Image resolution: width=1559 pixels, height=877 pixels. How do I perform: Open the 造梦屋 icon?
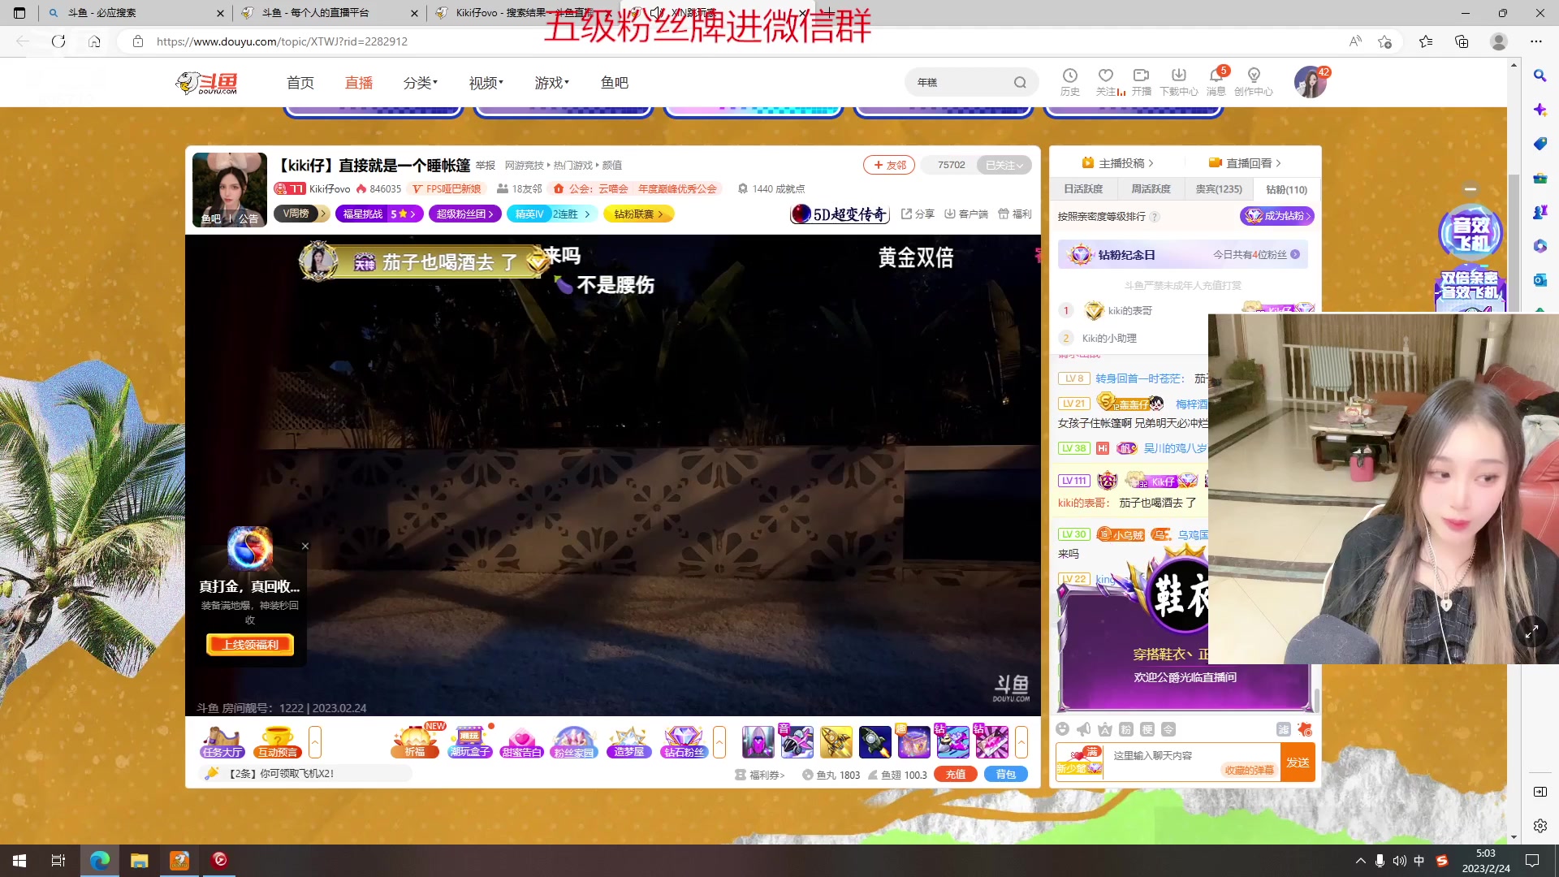click(x=628, y=741)
